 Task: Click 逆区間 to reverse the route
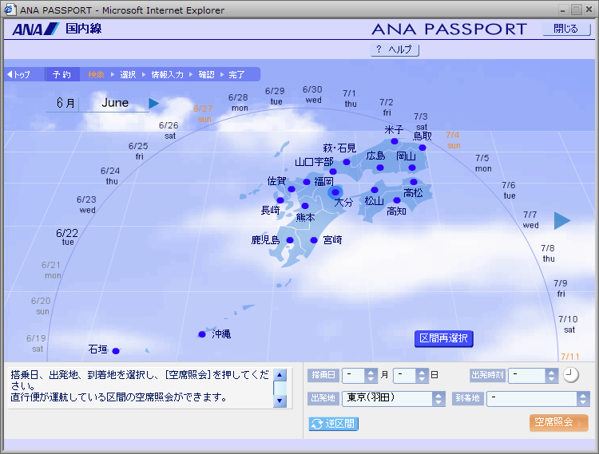point(333,424)
